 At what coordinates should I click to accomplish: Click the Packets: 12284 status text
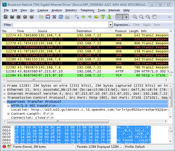[99, 147]
